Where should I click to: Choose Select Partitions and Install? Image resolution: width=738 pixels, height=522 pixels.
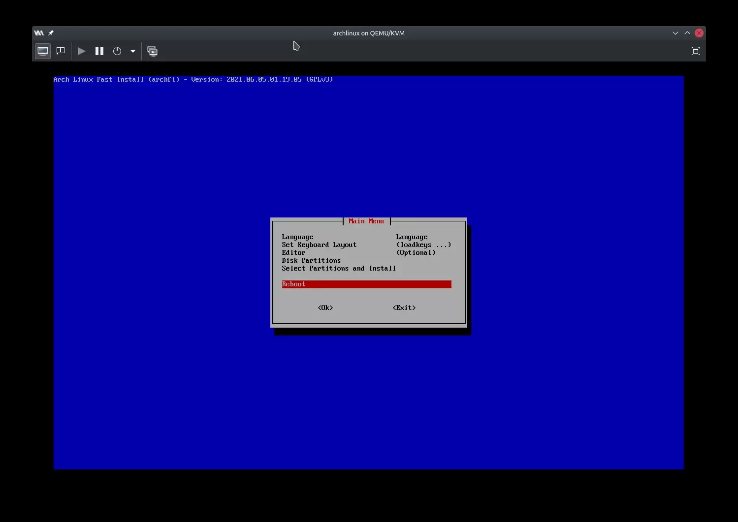[x=339, y=269]
